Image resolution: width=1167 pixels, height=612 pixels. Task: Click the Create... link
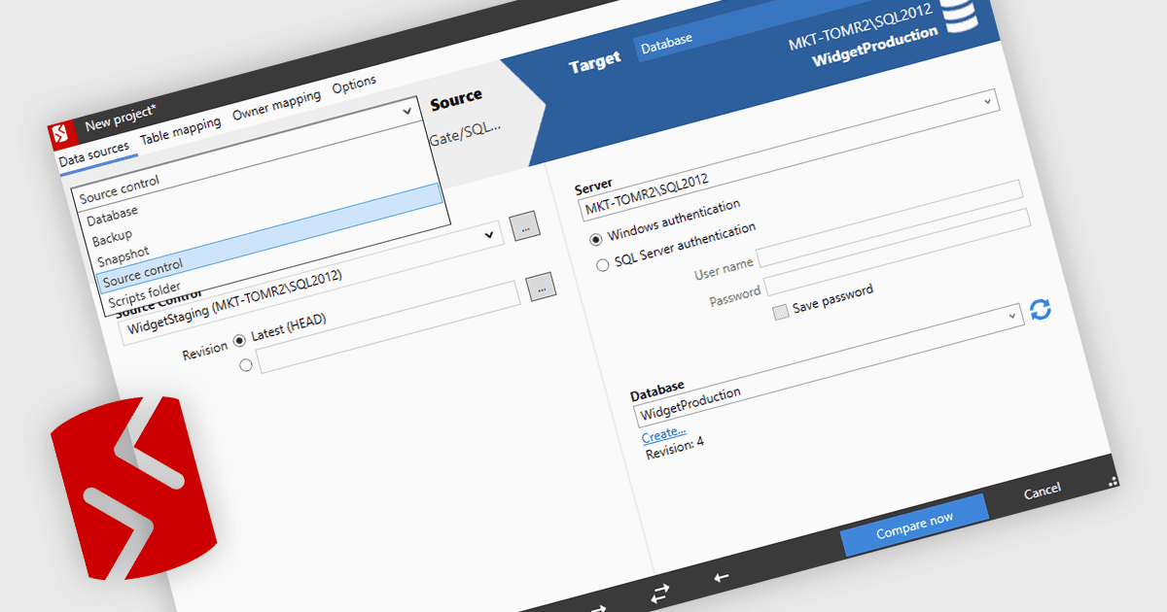tap(664, 433)
